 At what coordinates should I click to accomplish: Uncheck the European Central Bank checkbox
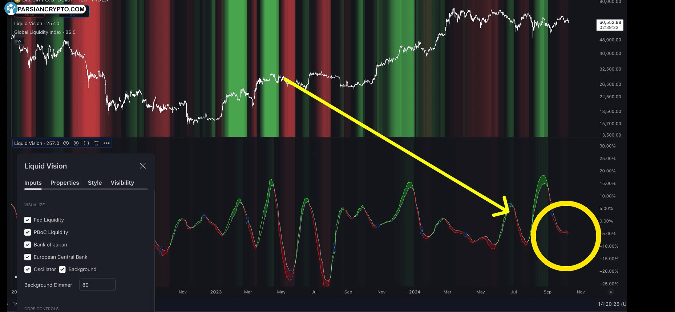(x=28, y=257)
